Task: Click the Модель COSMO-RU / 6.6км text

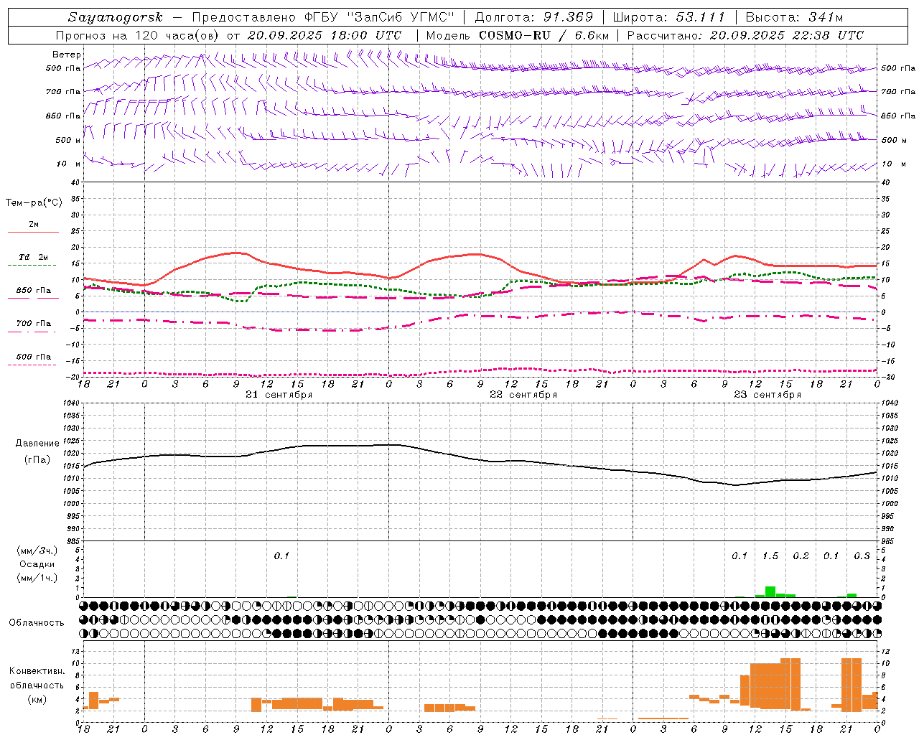Action: tap(518, 35)
